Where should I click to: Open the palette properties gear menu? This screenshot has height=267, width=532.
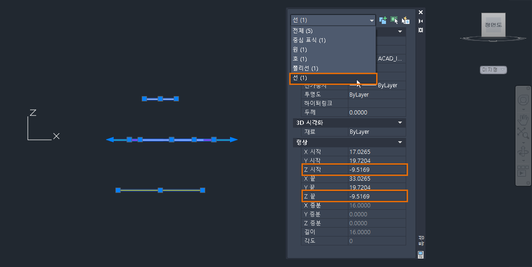click(421, 30)
